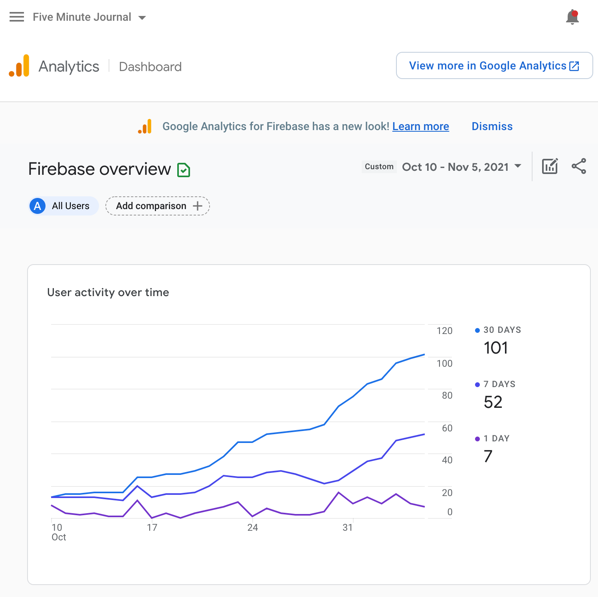This screenshot has height=597, width=598.
Task: Click the Analytics logo icon in header
Action: [19, 66]
